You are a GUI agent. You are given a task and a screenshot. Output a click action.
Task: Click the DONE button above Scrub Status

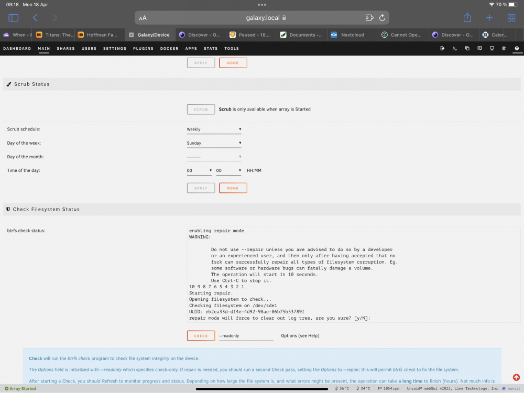[233, 63]
